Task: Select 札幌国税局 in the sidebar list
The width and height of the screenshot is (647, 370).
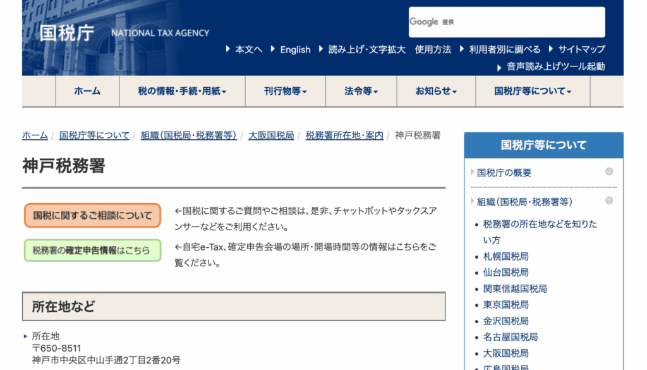Action: (x=505, y=256)
